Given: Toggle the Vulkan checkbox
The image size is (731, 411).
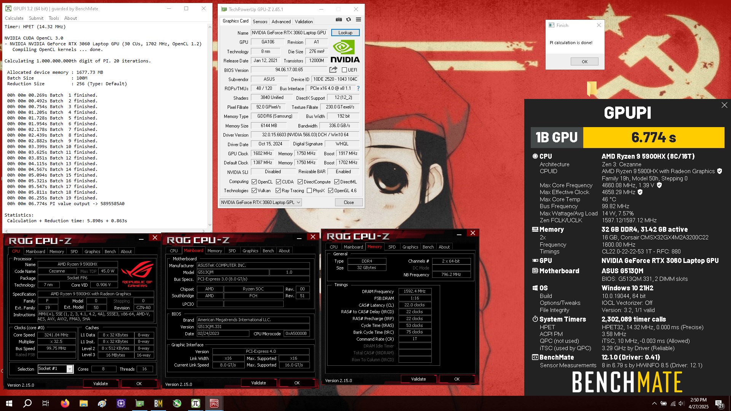Looking at the screenshot, I should click(x=254, y=191).
